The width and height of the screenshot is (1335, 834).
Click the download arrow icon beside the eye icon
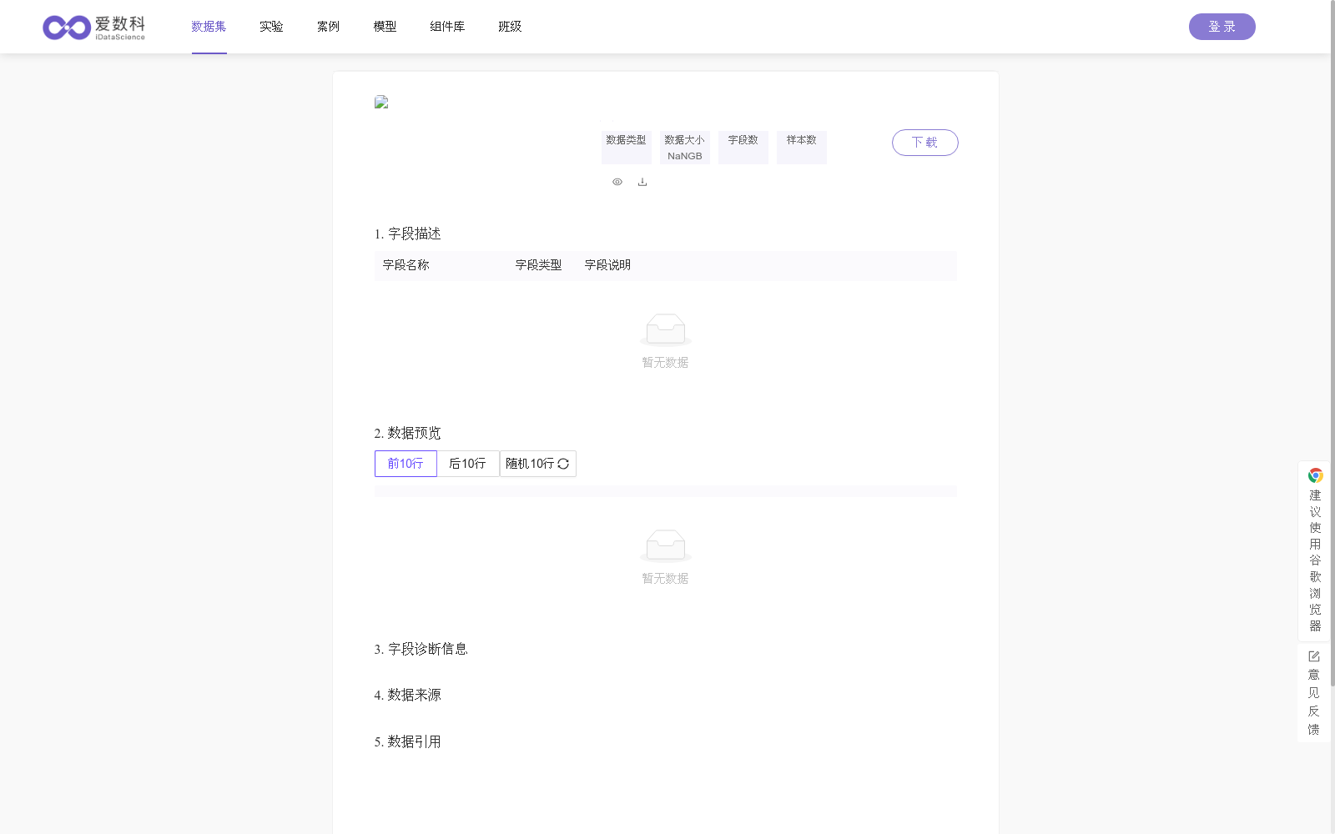click(642, 182)
